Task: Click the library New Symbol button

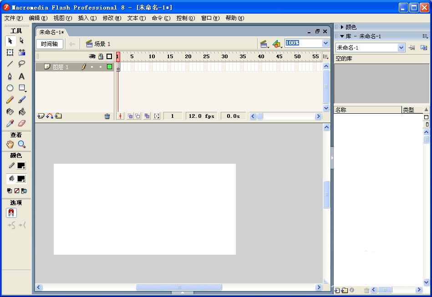Action: 337,290
